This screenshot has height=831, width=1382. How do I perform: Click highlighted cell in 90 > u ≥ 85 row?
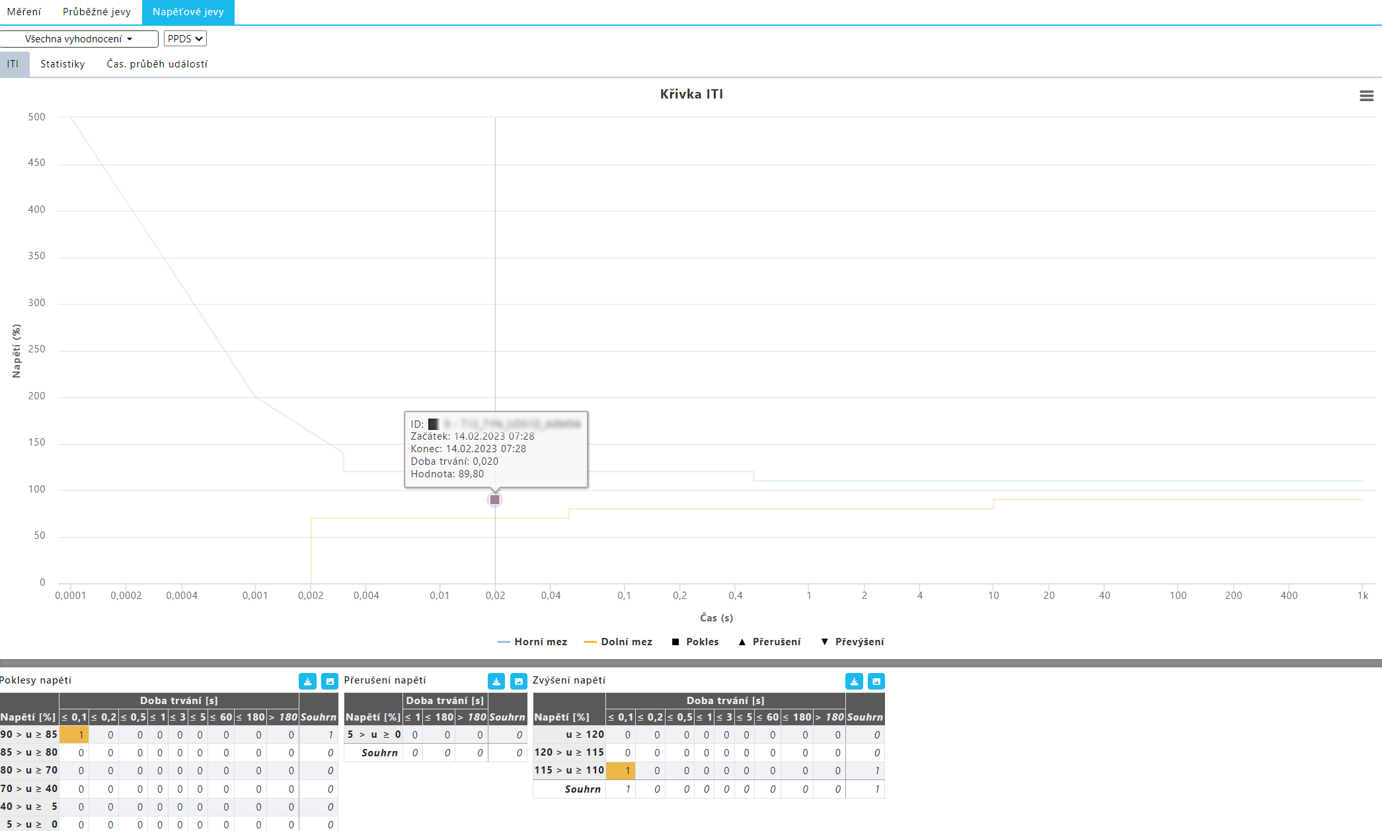click(74, 735)
